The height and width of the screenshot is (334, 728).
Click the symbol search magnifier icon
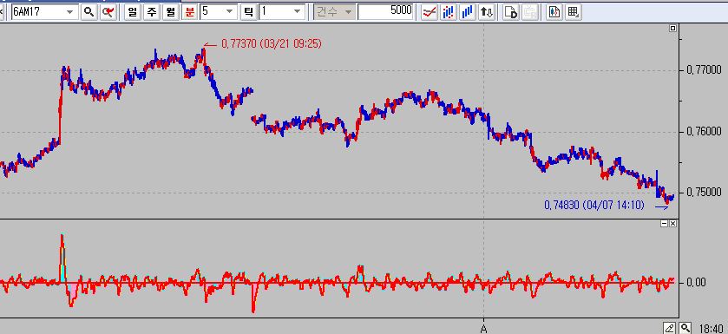coord(89,12)
